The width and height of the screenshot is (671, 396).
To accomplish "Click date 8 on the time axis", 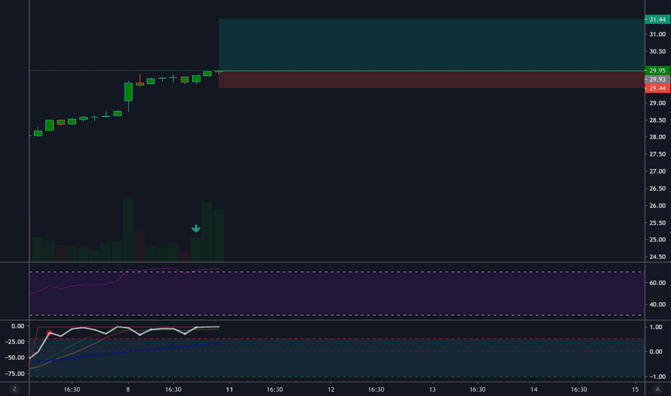I will [x=128, y=389].
